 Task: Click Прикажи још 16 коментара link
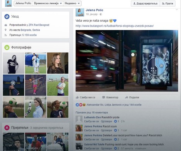pyautogui.click(x=92, y=112)
